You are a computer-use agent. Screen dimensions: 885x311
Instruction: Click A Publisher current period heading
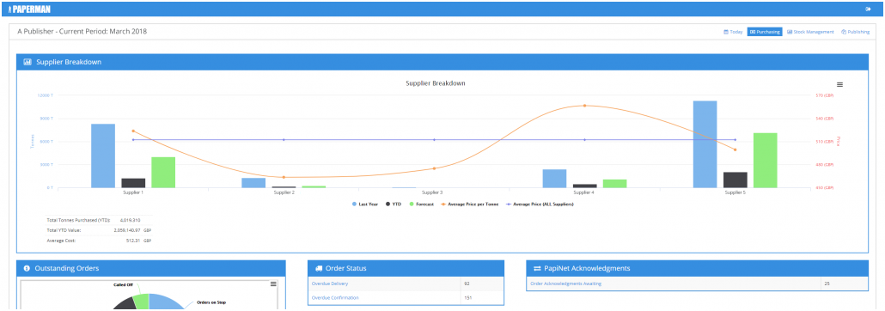82,32
